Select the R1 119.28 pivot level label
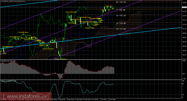 [x=121, y=2]
